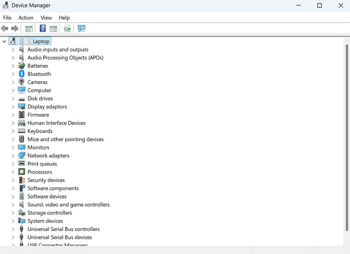The image size is (350, 254).
Task: Click the computer monitor toolbar icon
Action: tap(80, 28)
